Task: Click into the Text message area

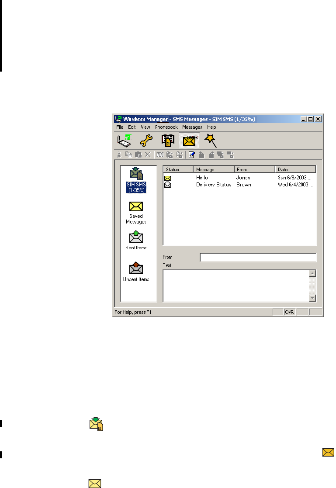Action: click(236, 286)
